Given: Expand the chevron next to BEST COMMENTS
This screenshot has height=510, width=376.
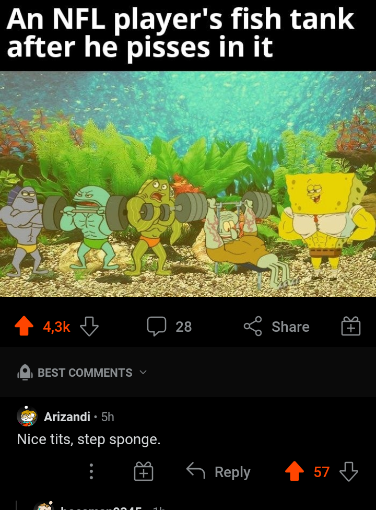Looking at the screenshot, I should pos(143,373).
